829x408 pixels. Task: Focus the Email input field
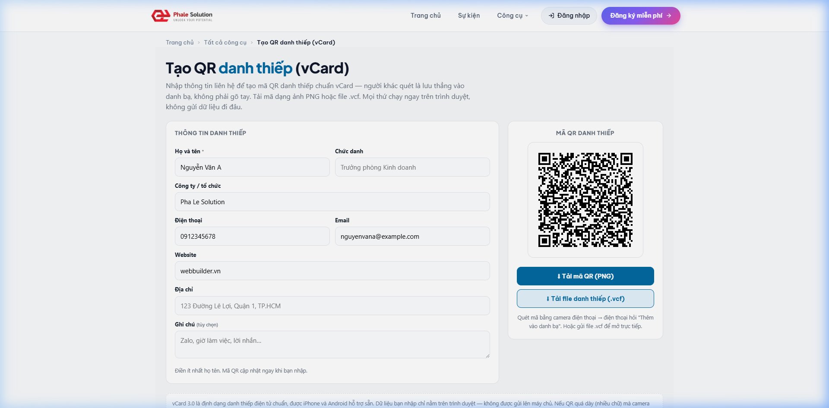pyautogui.click(x=412, y=236)
